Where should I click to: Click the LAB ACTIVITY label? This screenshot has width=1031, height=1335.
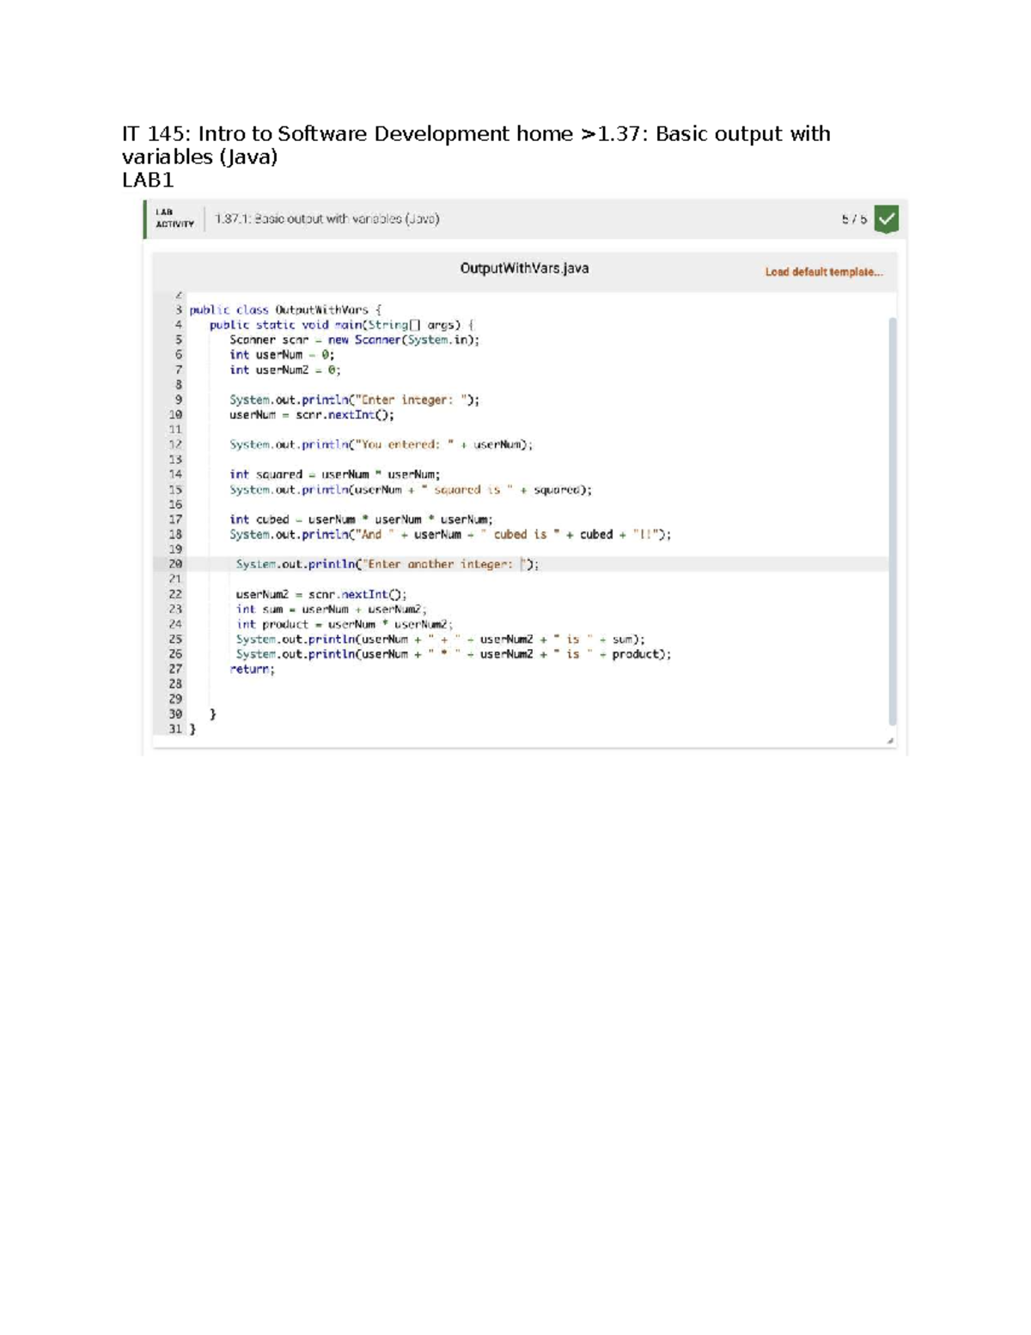point(174,218)
